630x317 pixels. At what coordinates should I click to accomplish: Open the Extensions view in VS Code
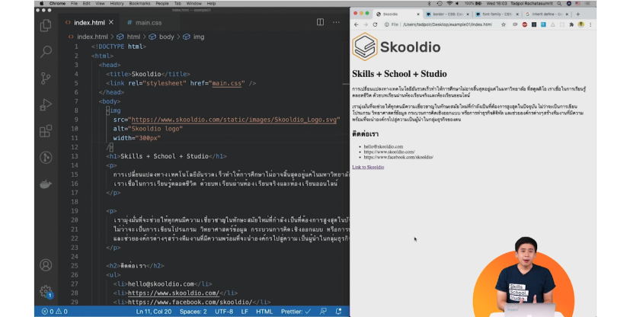coord(46,131)
